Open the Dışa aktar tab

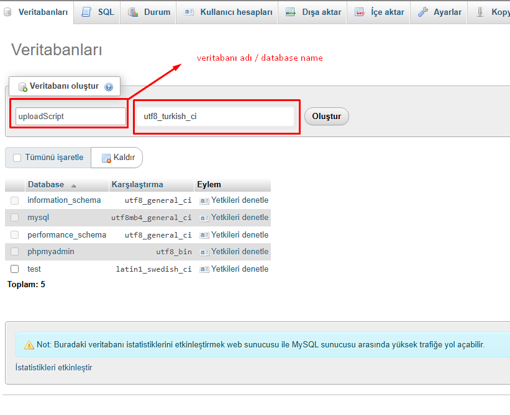click(312, 12)
